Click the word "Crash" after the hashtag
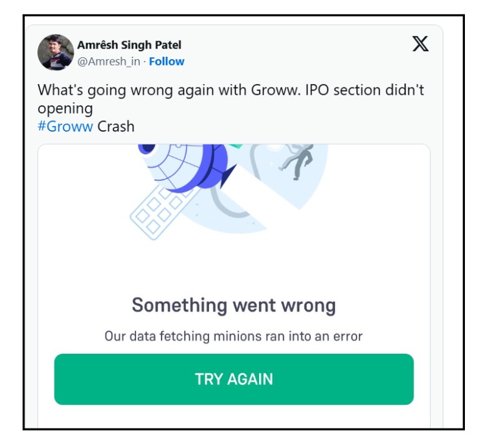This screenshot has height=441, width=488. pyautogui.click(x=116, y=126)
